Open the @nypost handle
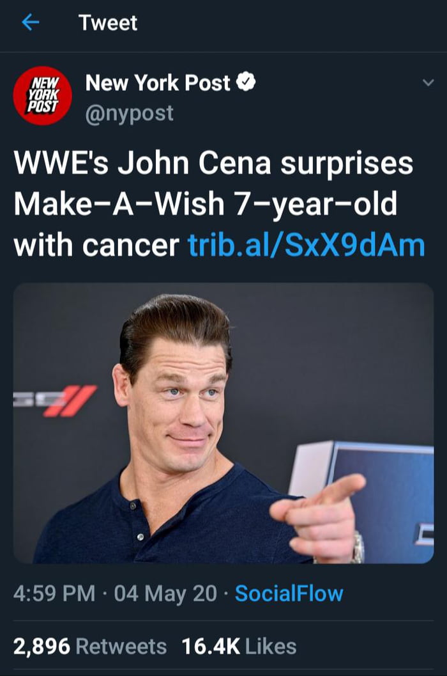Viewport: 447px width, 676px height. (x=129, y=114)
